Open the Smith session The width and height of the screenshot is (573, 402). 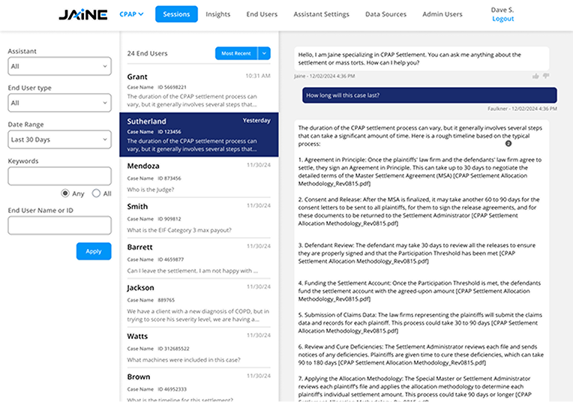(x=199, y=217)
